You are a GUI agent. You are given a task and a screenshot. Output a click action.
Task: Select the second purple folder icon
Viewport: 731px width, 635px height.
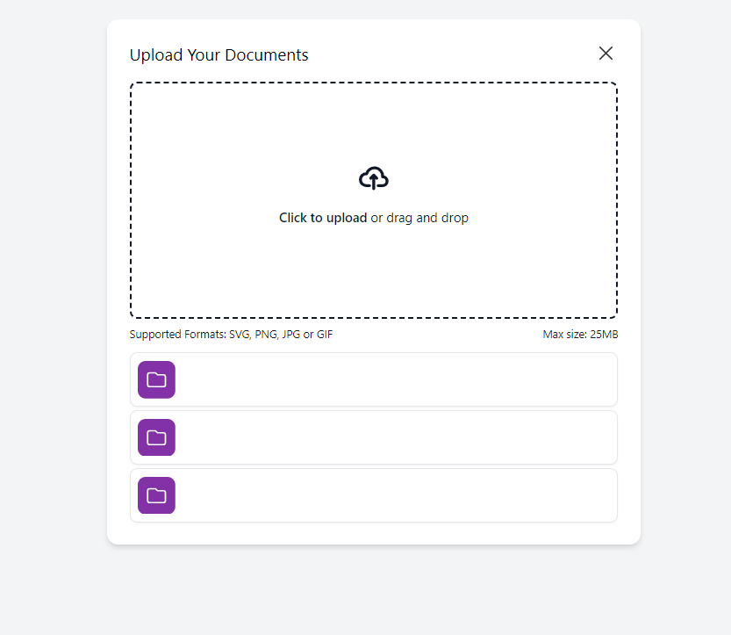[156, 437]
